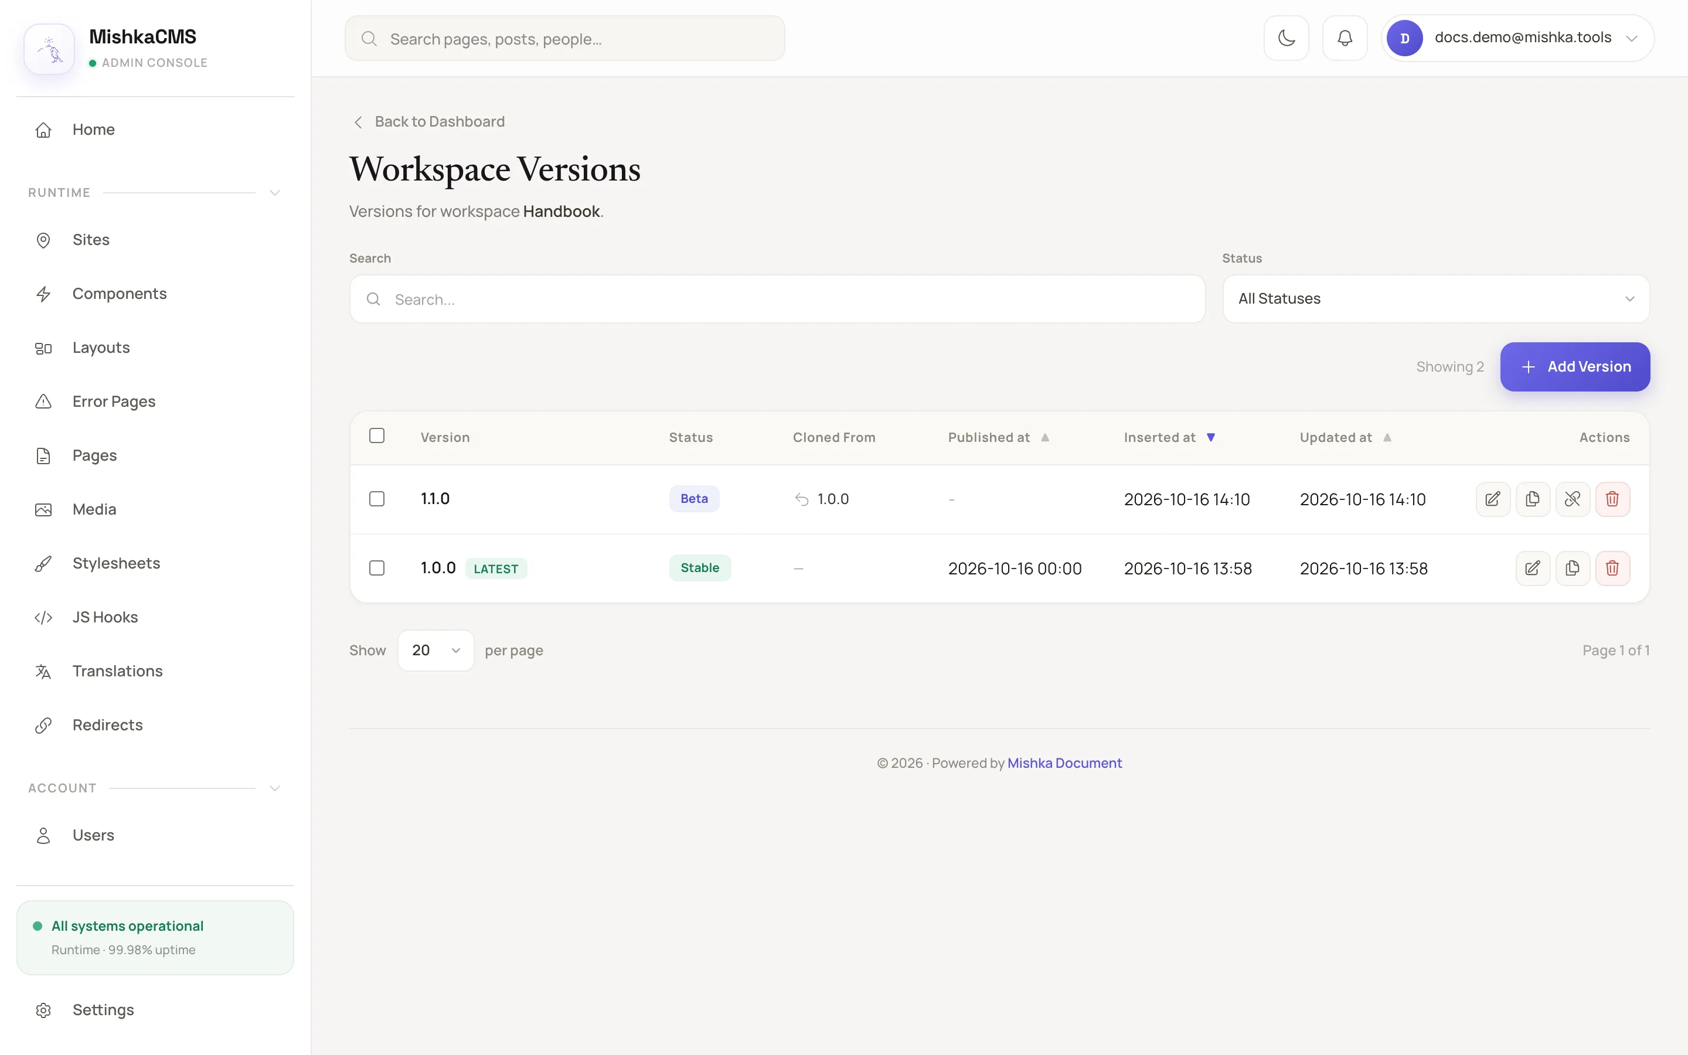This screenshot has height=1055, width=1688.
Task: Go to Home in sidebar
Action: point(155,130)
